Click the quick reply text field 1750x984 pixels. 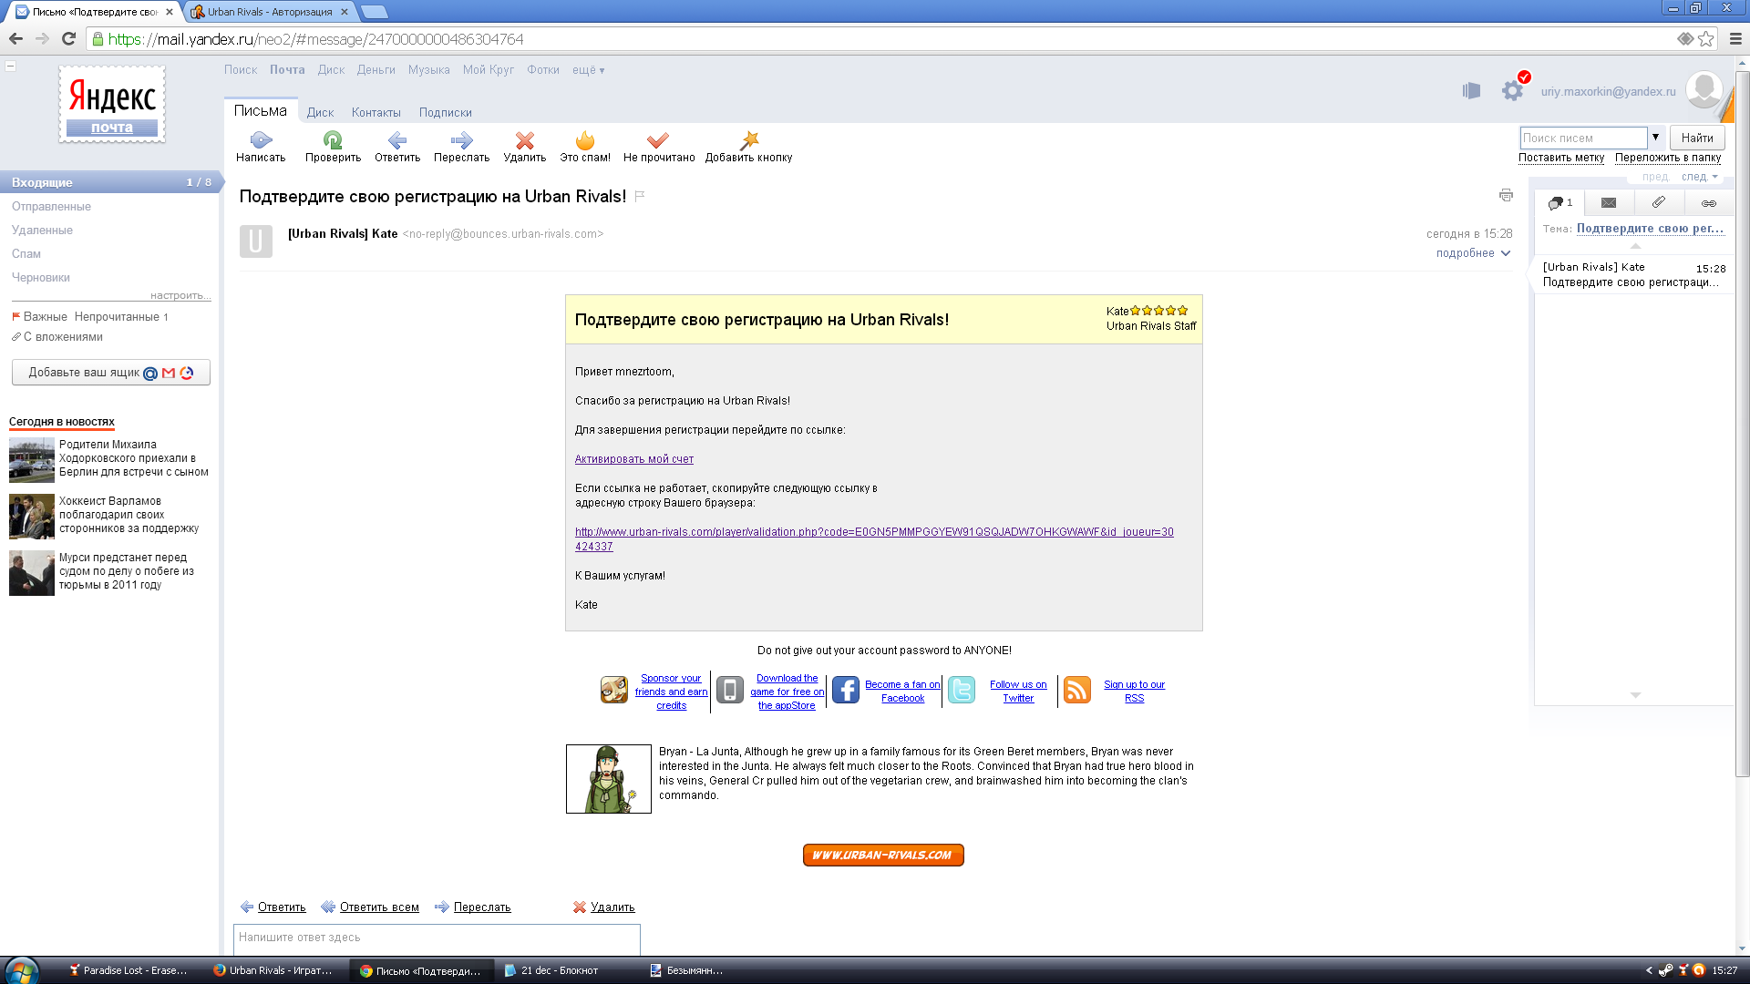437,938
